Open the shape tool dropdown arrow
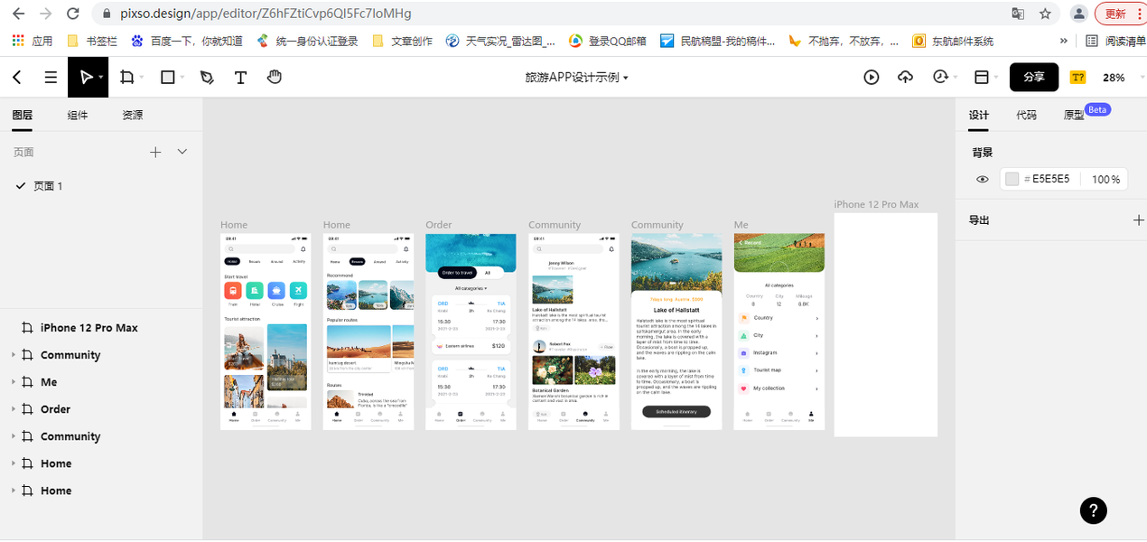1147x542 pixels. [182, 78]
